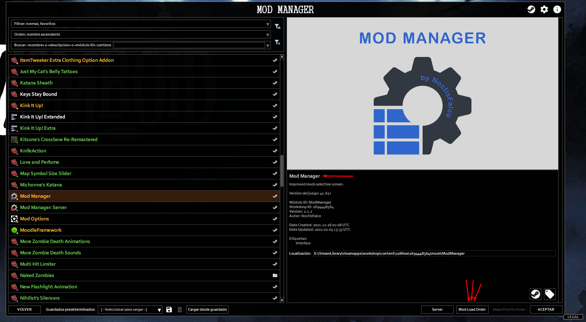The image size is (586, 322).
Task: Click the Mod Load Order button
Action: (472, 310)
